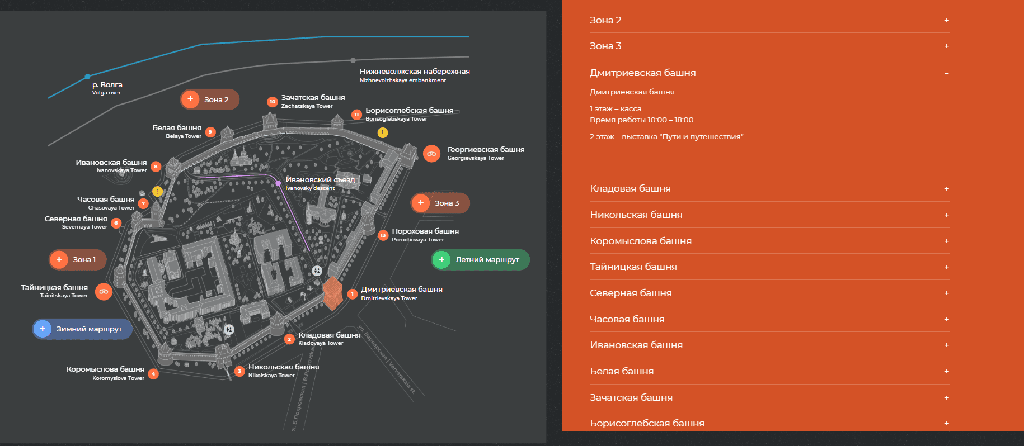Image resolution: width=1024 pixels, height=446 pixels.
Task: Click the binoculars icon at Georgievskaya Tower
Action: click(x=431, y=154)
